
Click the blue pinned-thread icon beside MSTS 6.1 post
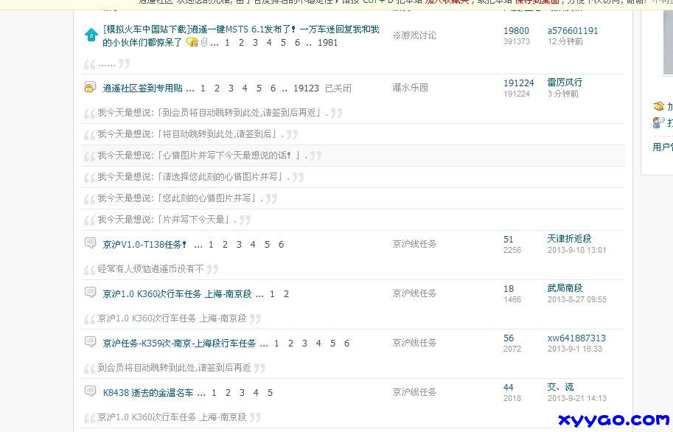click(x=91, y=35)
